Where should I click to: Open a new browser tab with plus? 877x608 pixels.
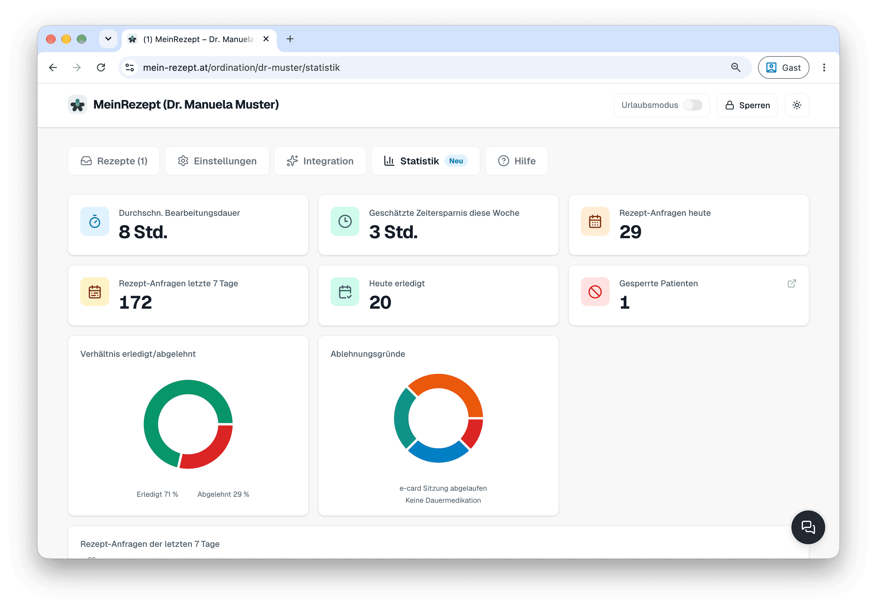point(290,39)
